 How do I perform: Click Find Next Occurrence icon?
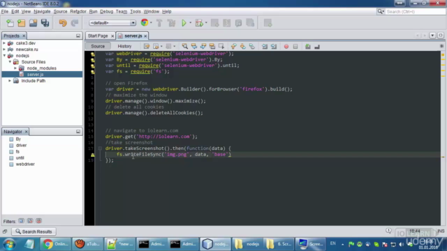pyautogui.click(x=203, y=47)
